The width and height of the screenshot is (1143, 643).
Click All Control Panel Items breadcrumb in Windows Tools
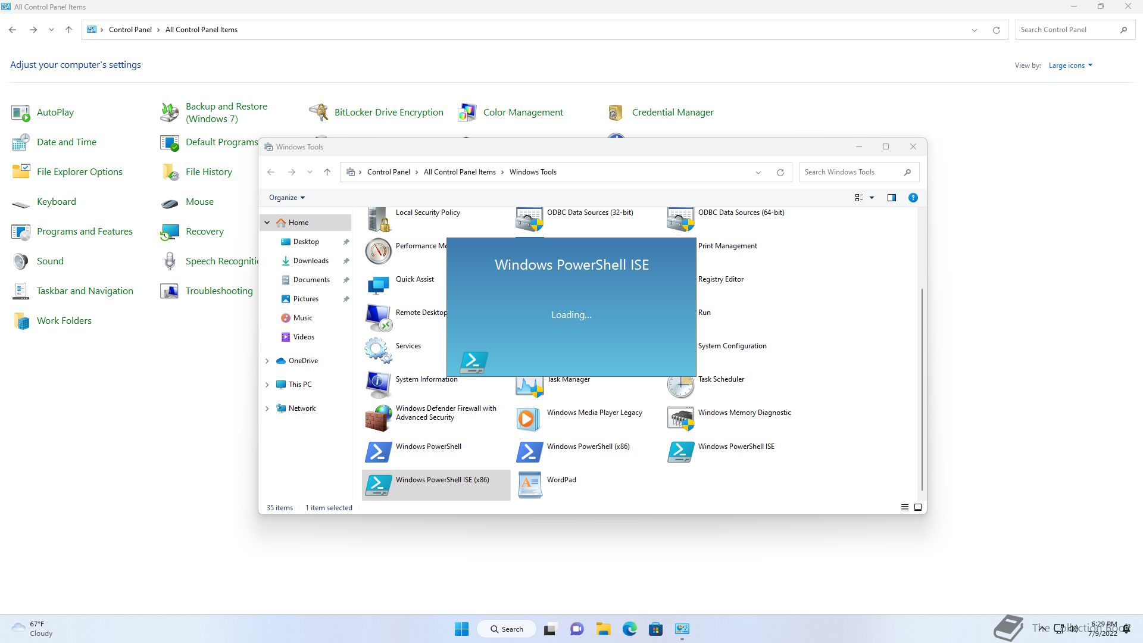coord(459,172)
